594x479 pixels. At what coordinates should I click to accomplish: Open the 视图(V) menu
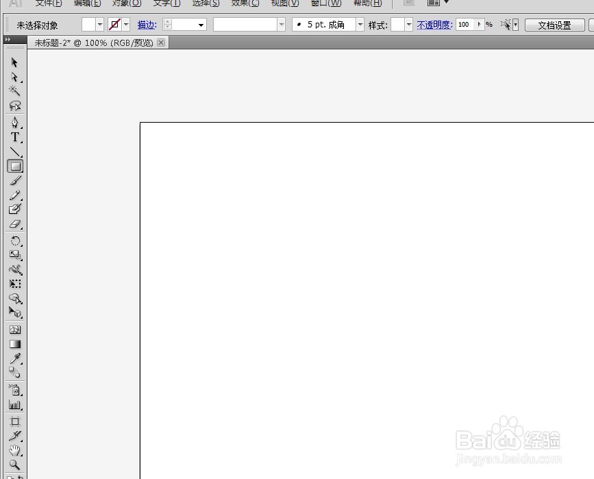tap(285, 3)
